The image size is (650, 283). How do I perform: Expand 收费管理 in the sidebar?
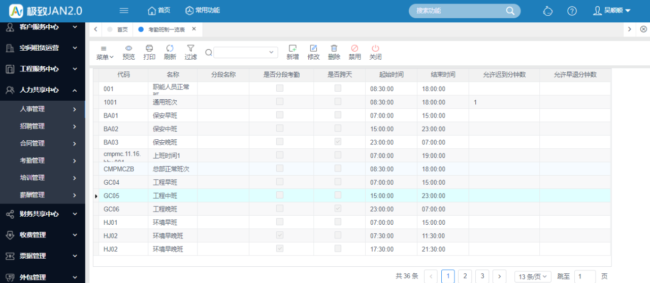pyautogui.click(x=43, y=235)
